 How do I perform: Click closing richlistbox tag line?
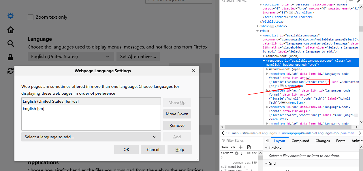point(272,22)
